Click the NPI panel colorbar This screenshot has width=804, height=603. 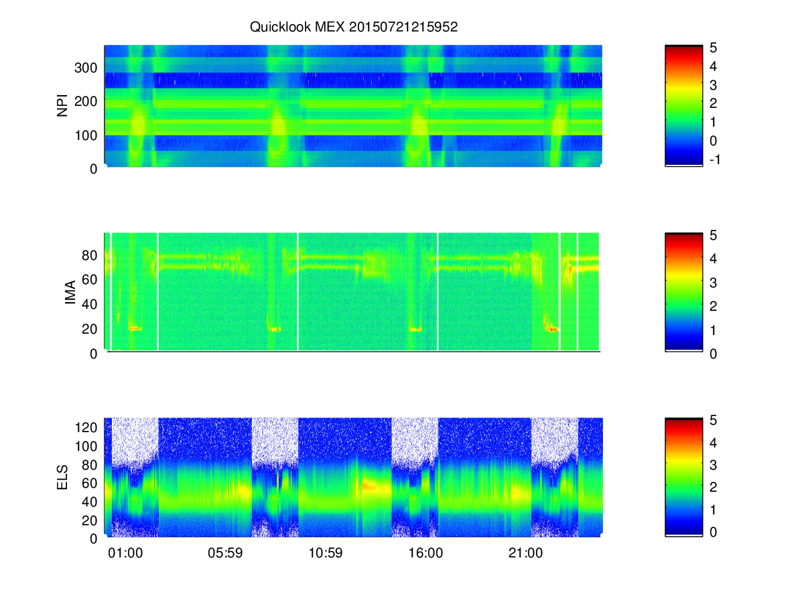(683, 105)
